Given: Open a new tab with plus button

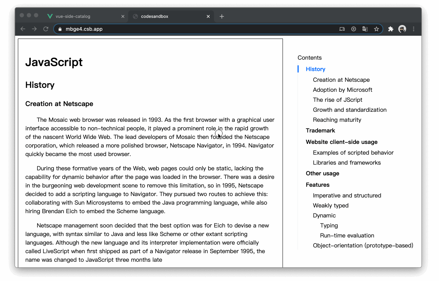Looking at the screenshot, I should pos(222,16).
